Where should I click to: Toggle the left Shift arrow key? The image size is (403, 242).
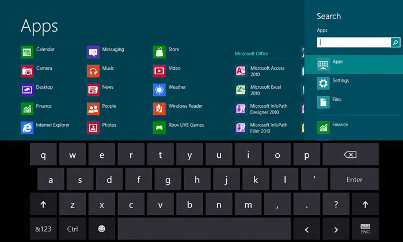point(43,204)
